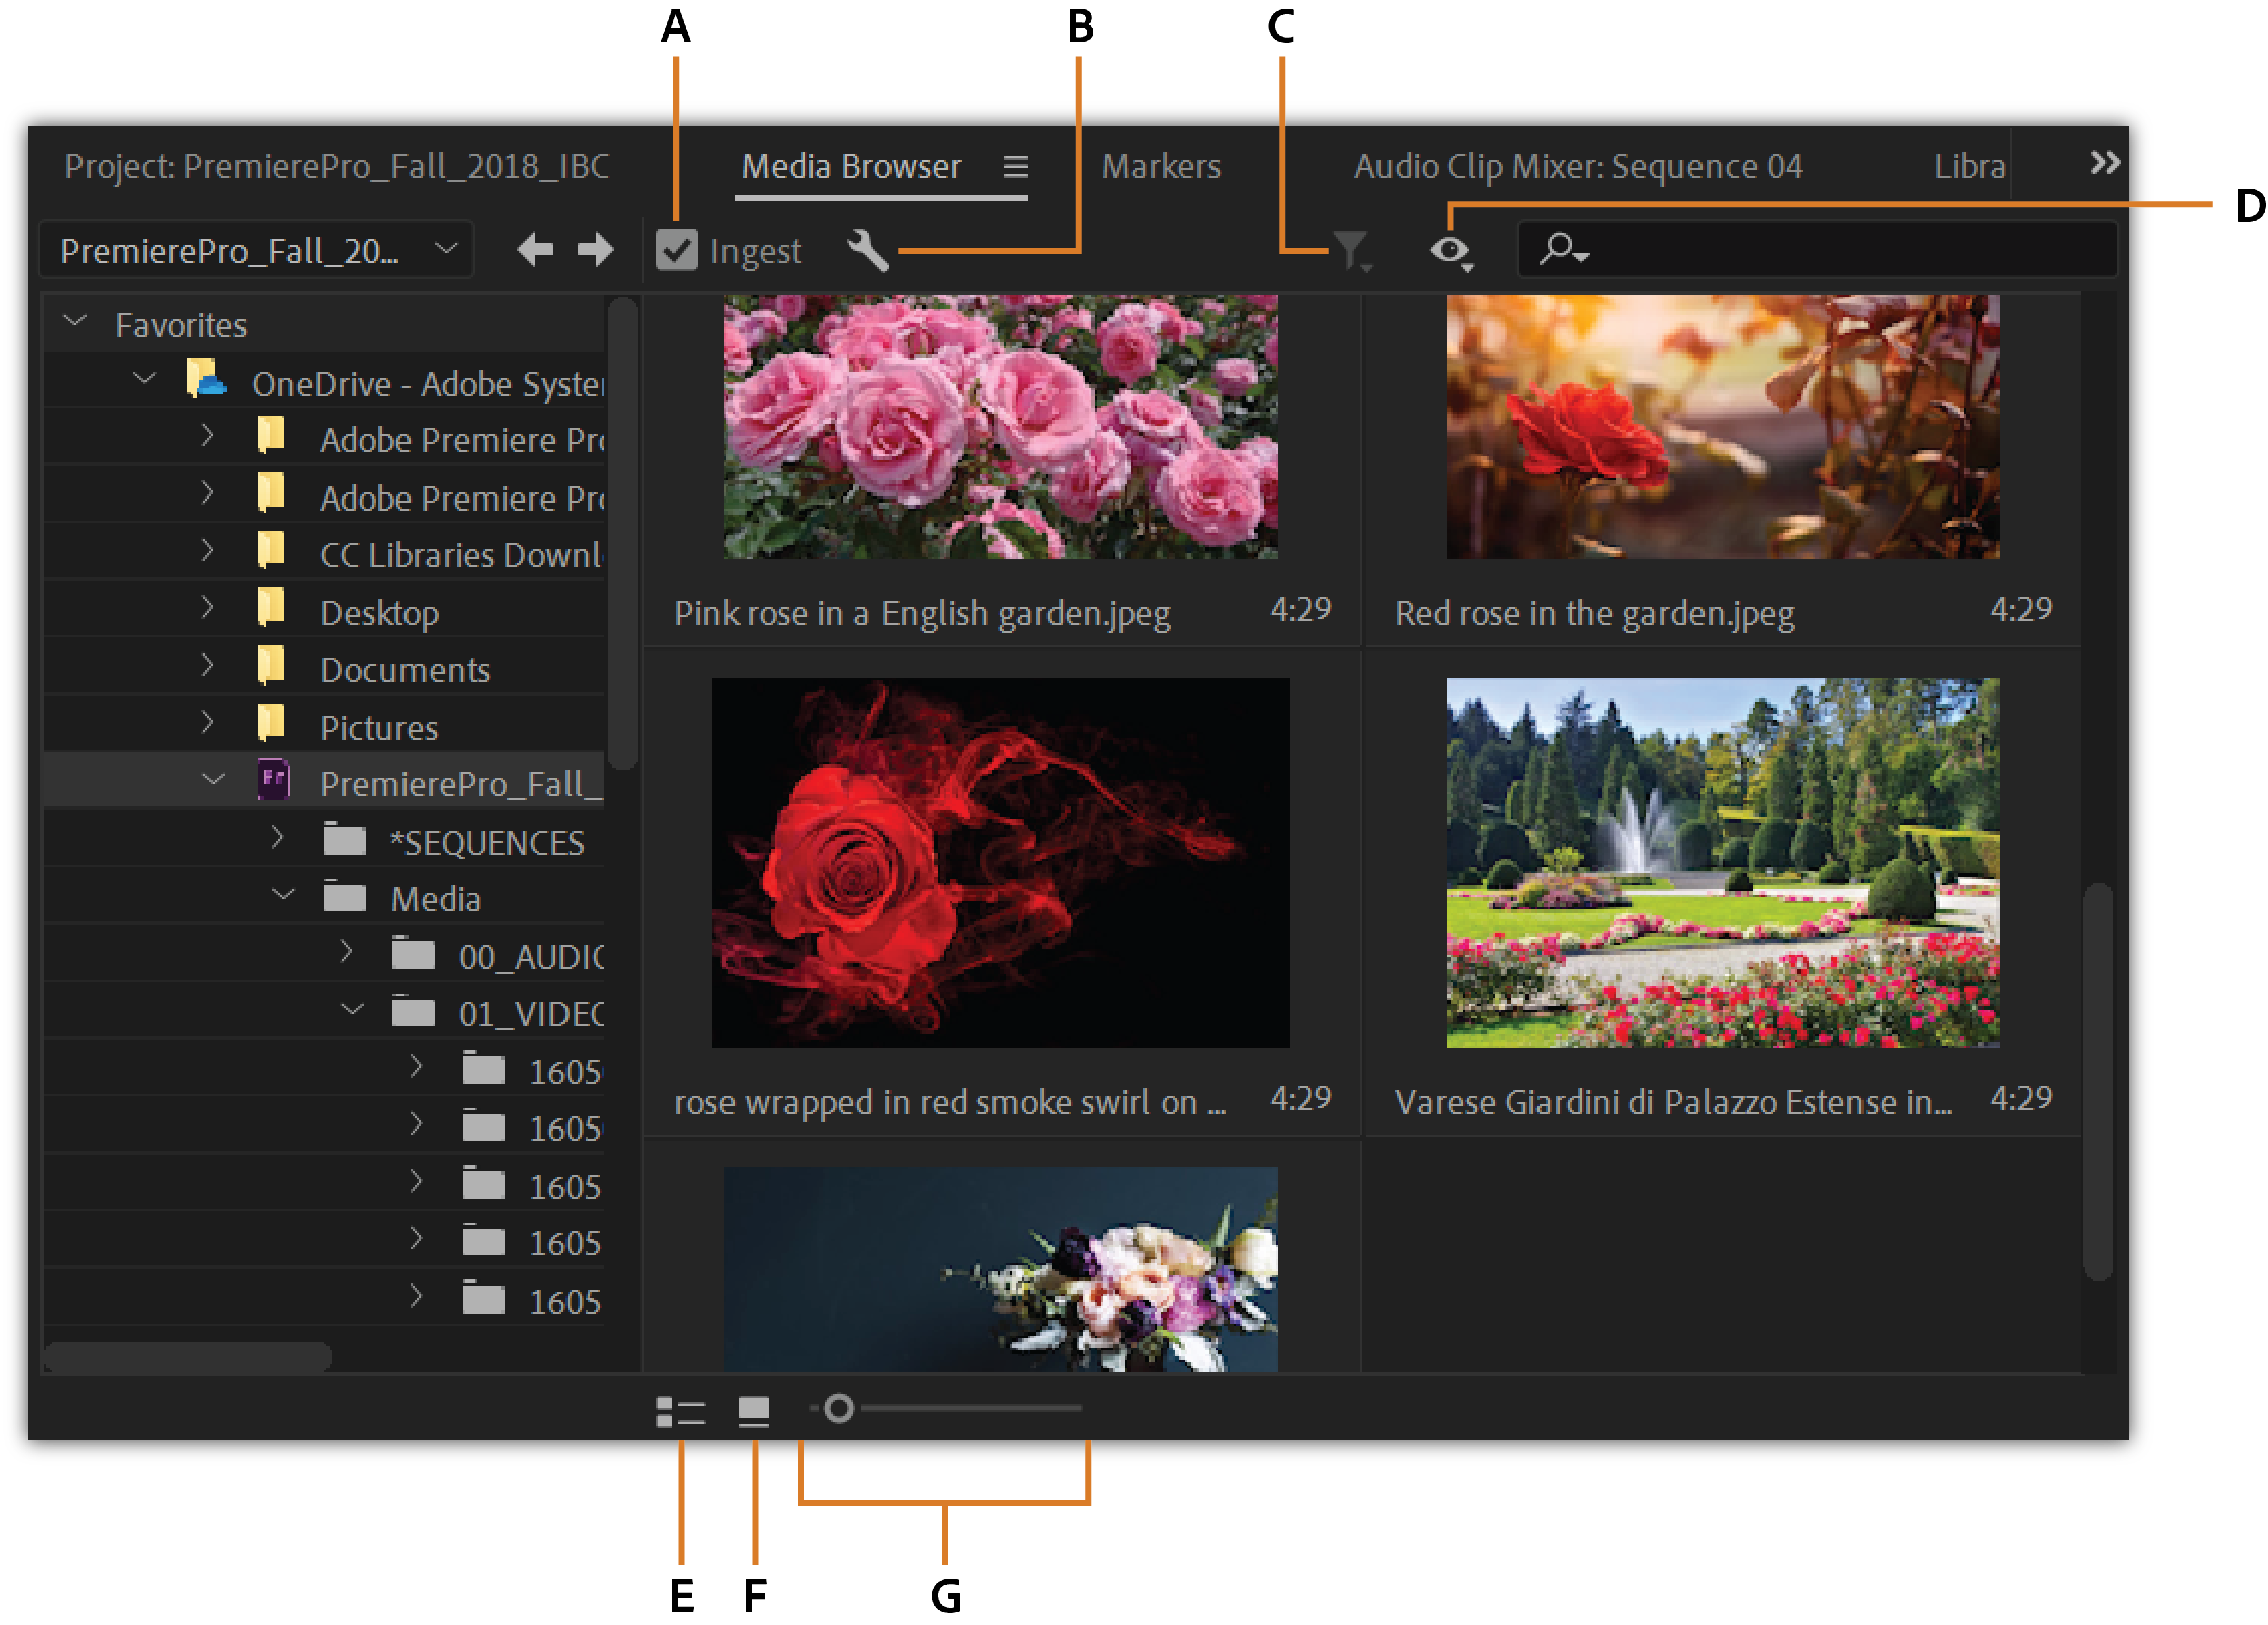
Task: Click the forward navigation arrow
Action: point(595,249)
